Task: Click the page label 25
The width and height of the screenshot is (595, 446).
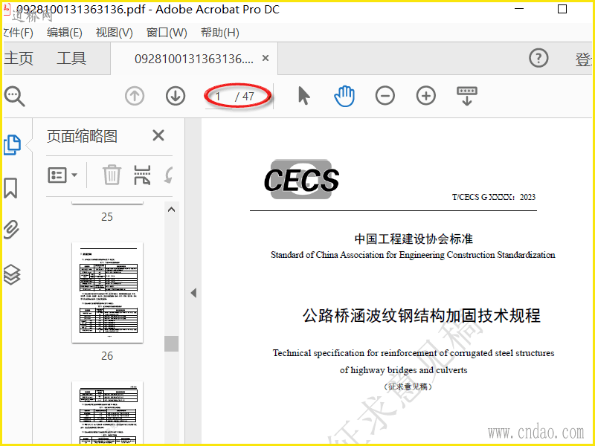Action: [107, 216]
